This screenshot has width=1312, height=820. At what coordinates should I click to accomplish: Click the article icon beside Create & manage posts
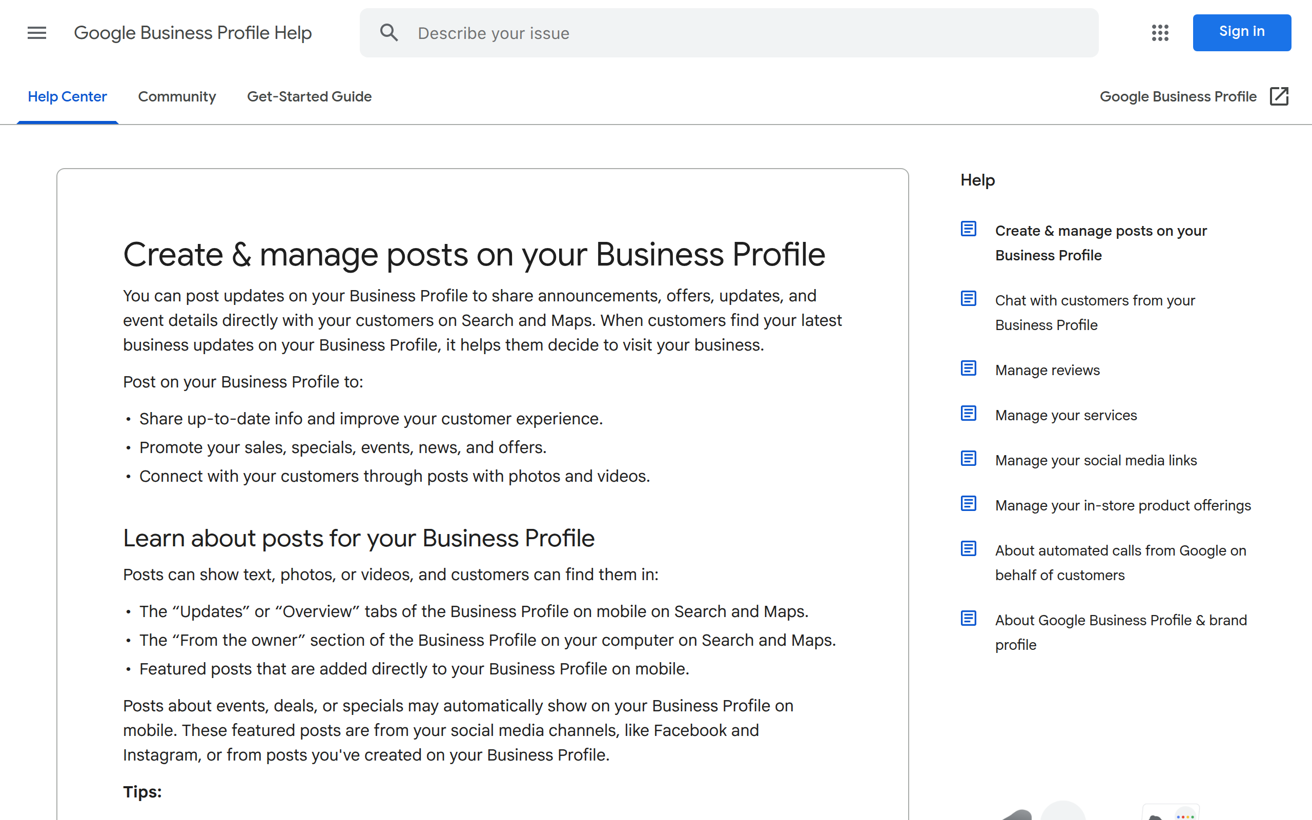tap(968, 229)
